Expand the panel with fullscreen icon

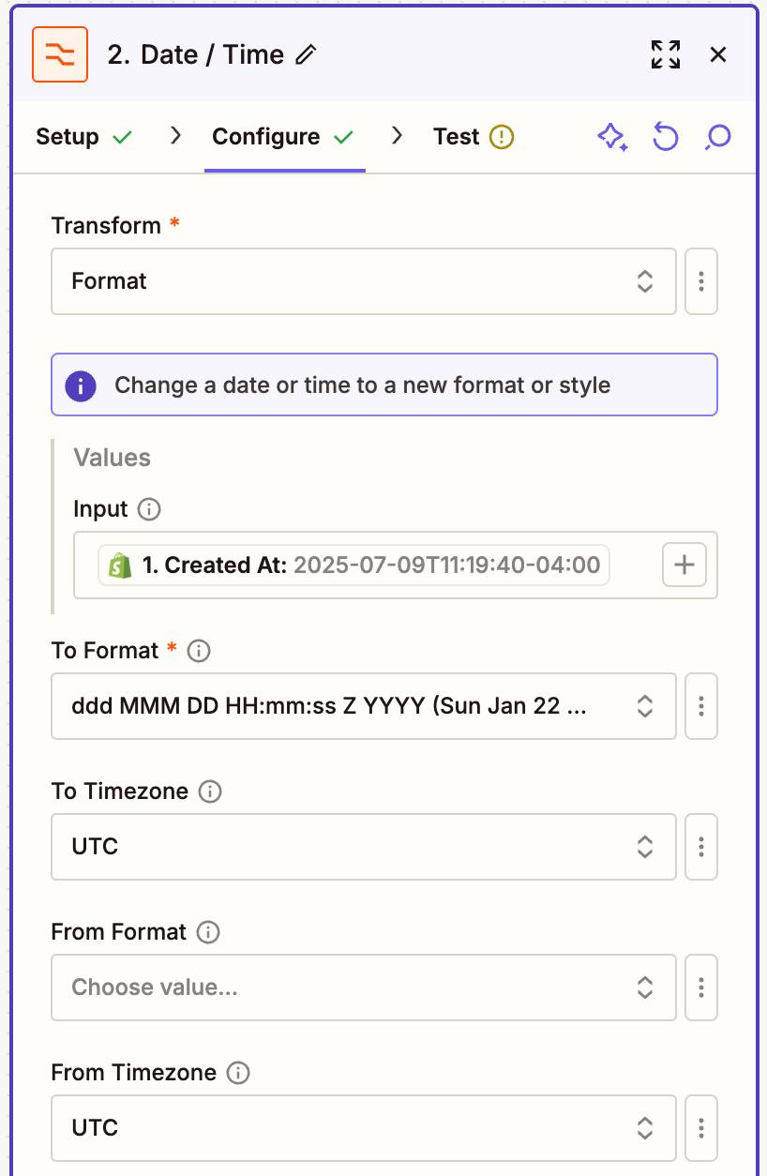(x=666, y=54)
